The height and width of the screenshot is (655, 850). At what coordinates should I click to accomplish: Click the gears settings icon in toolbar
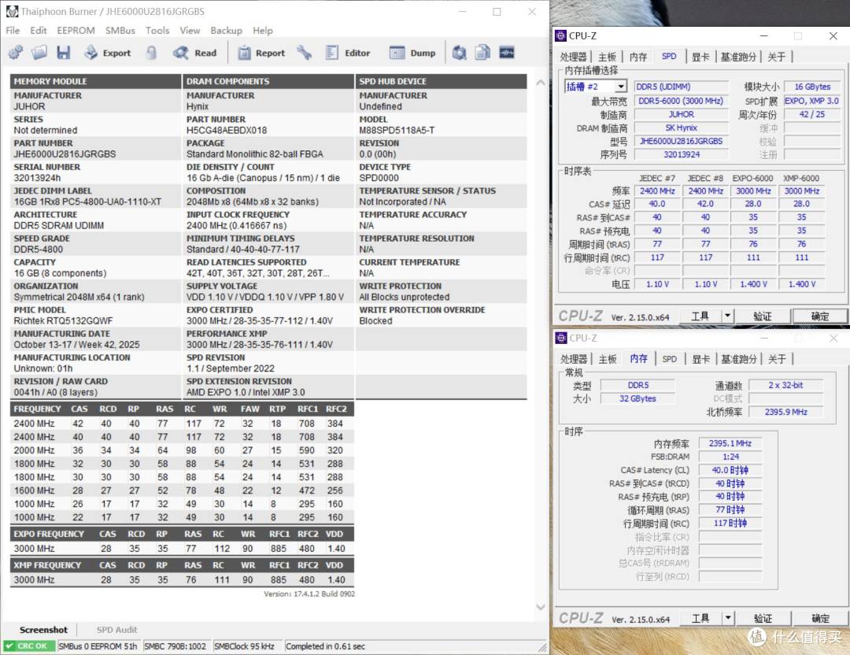16,53
